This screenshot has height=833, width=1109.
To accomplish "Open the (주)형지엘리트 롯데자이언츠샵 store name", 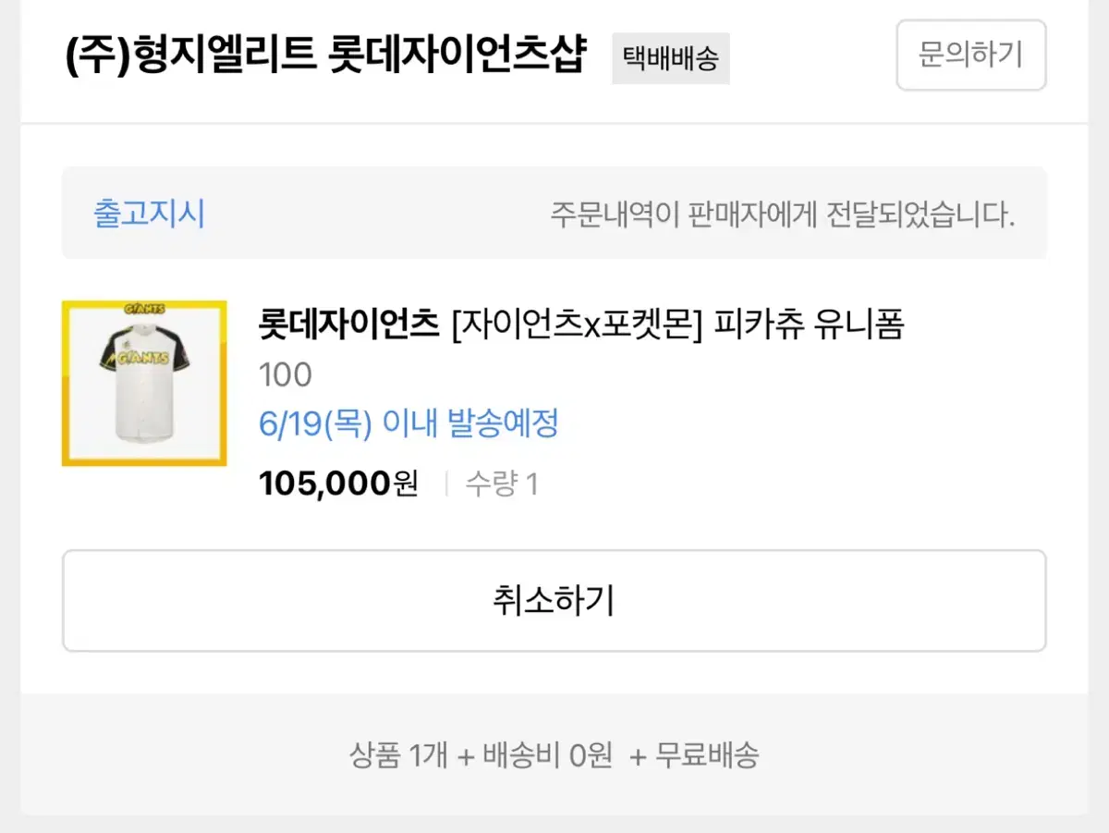I will click(325, 55).
